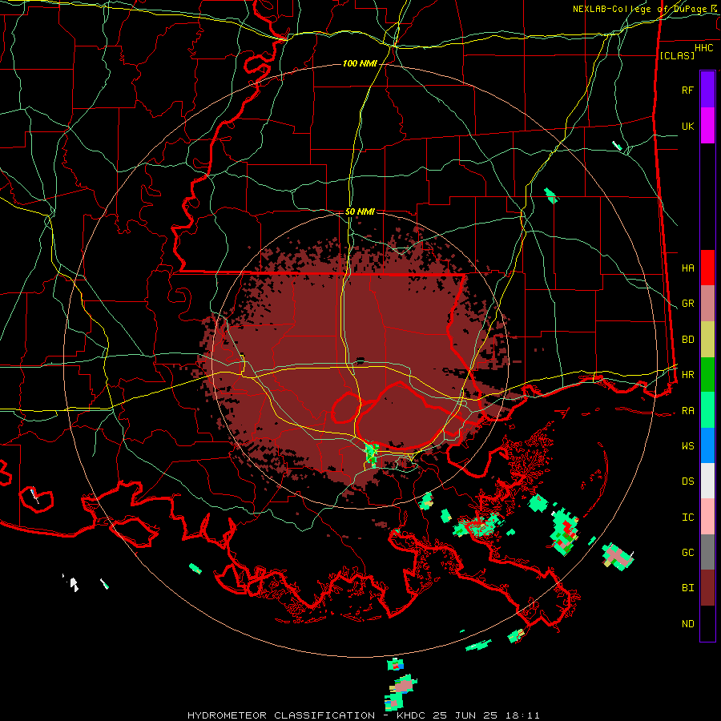The width and height of the screenshot is (721, 721).
Task: Select the light pink IC swatch
Action: coord(707,517)
